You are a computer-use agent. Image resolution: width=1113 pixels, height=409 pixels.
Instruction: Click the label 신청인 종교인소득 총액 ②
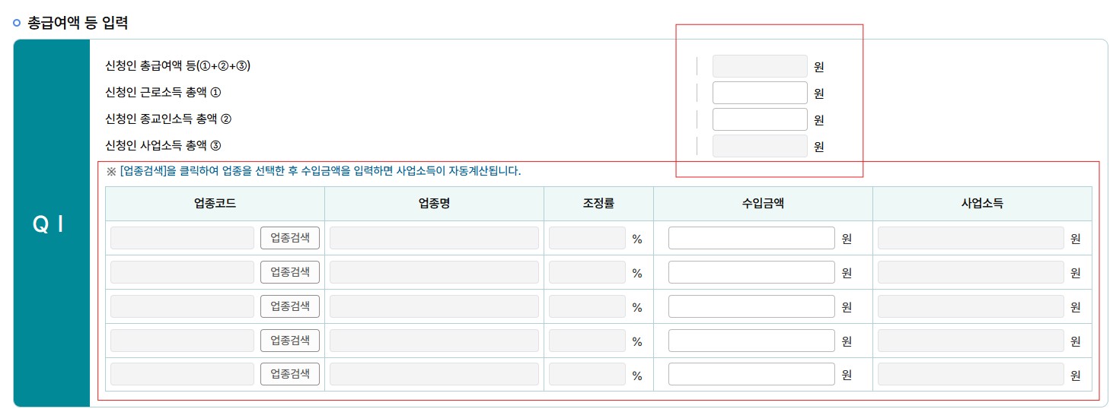(x=168, y=119)
